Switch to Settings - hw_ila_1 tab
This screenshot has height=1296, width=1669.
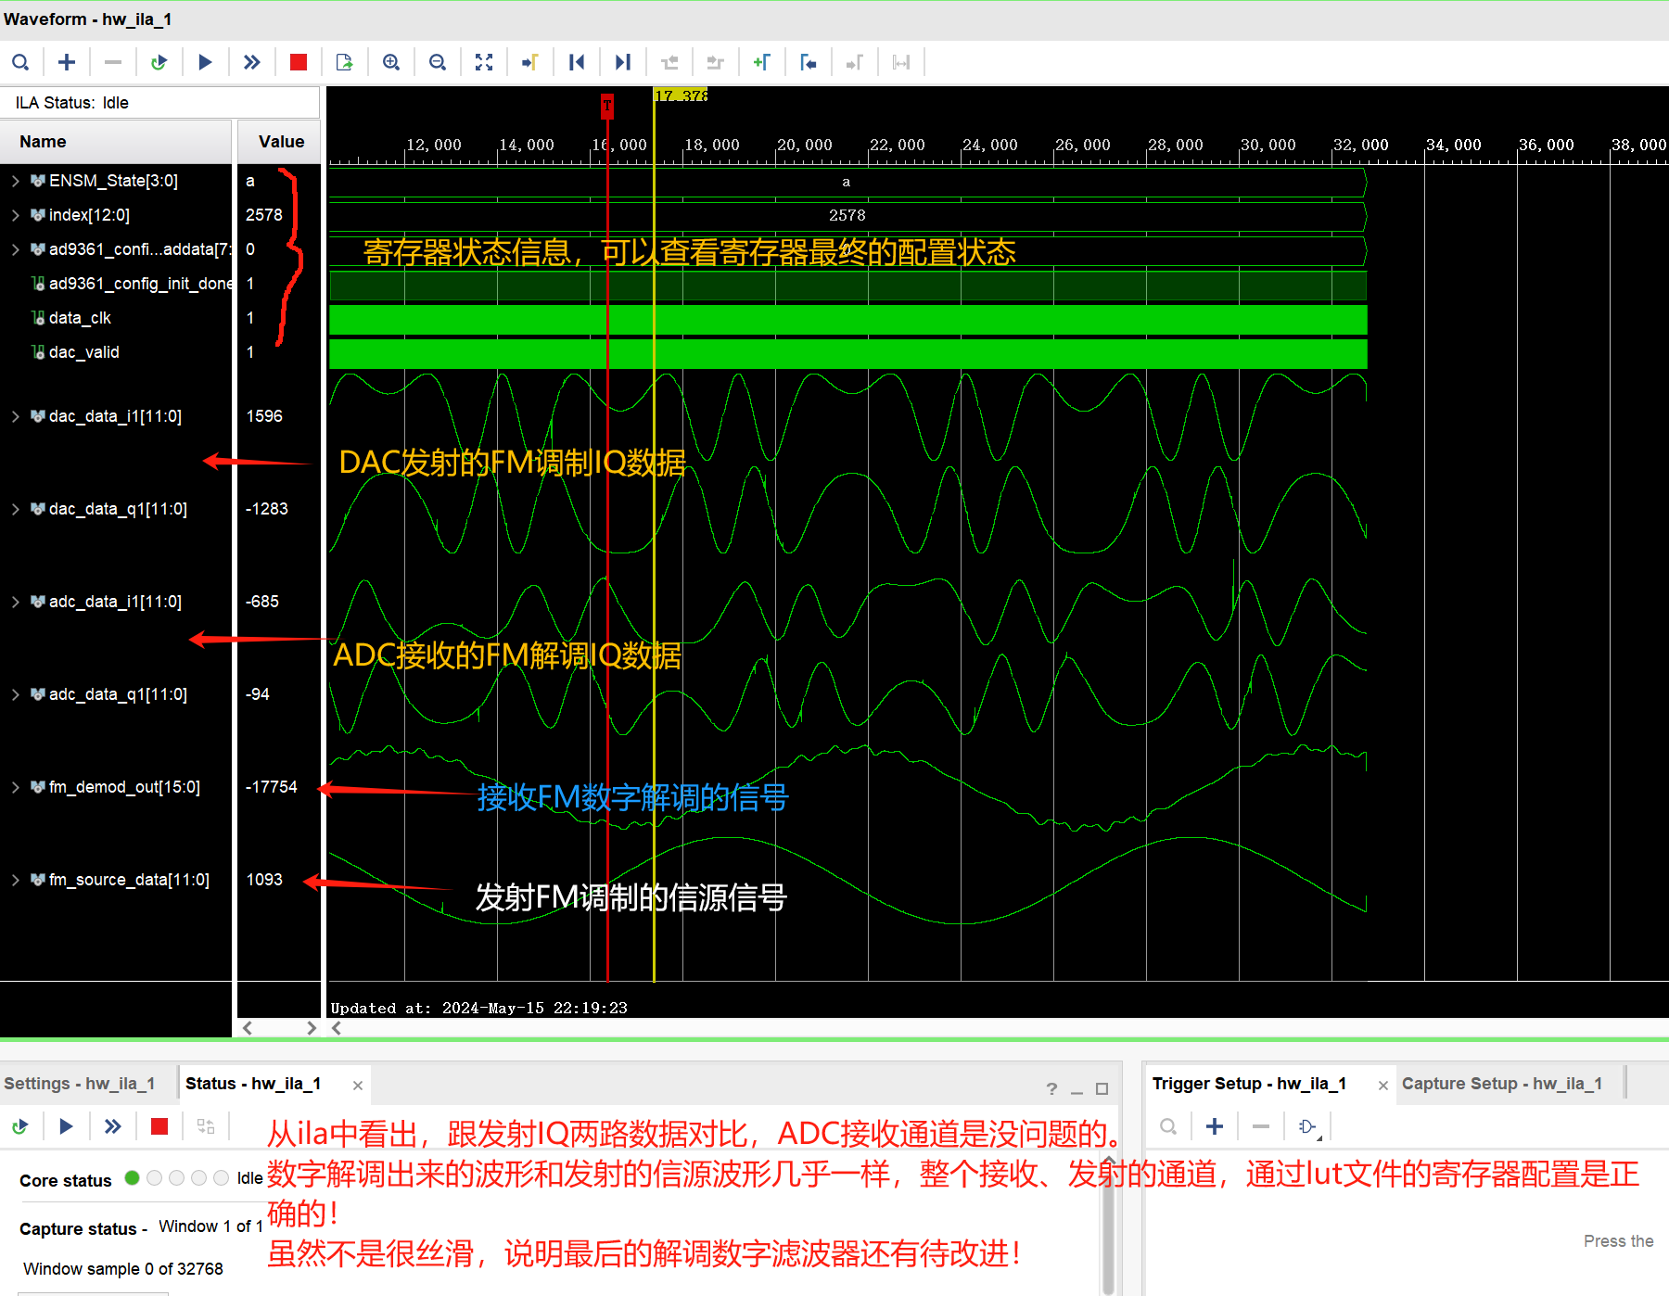(x=79, y=1083)
